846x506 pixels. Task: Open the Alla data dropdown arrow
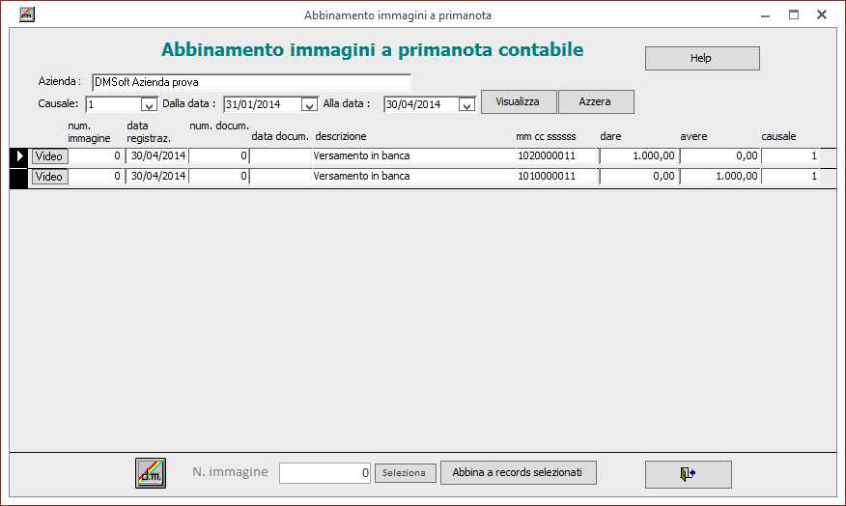coord(466,104)
